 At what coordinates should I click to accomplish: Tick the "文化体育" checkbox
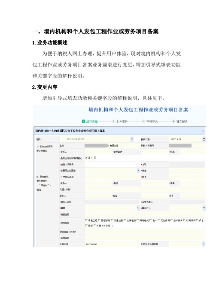point(159,220)
